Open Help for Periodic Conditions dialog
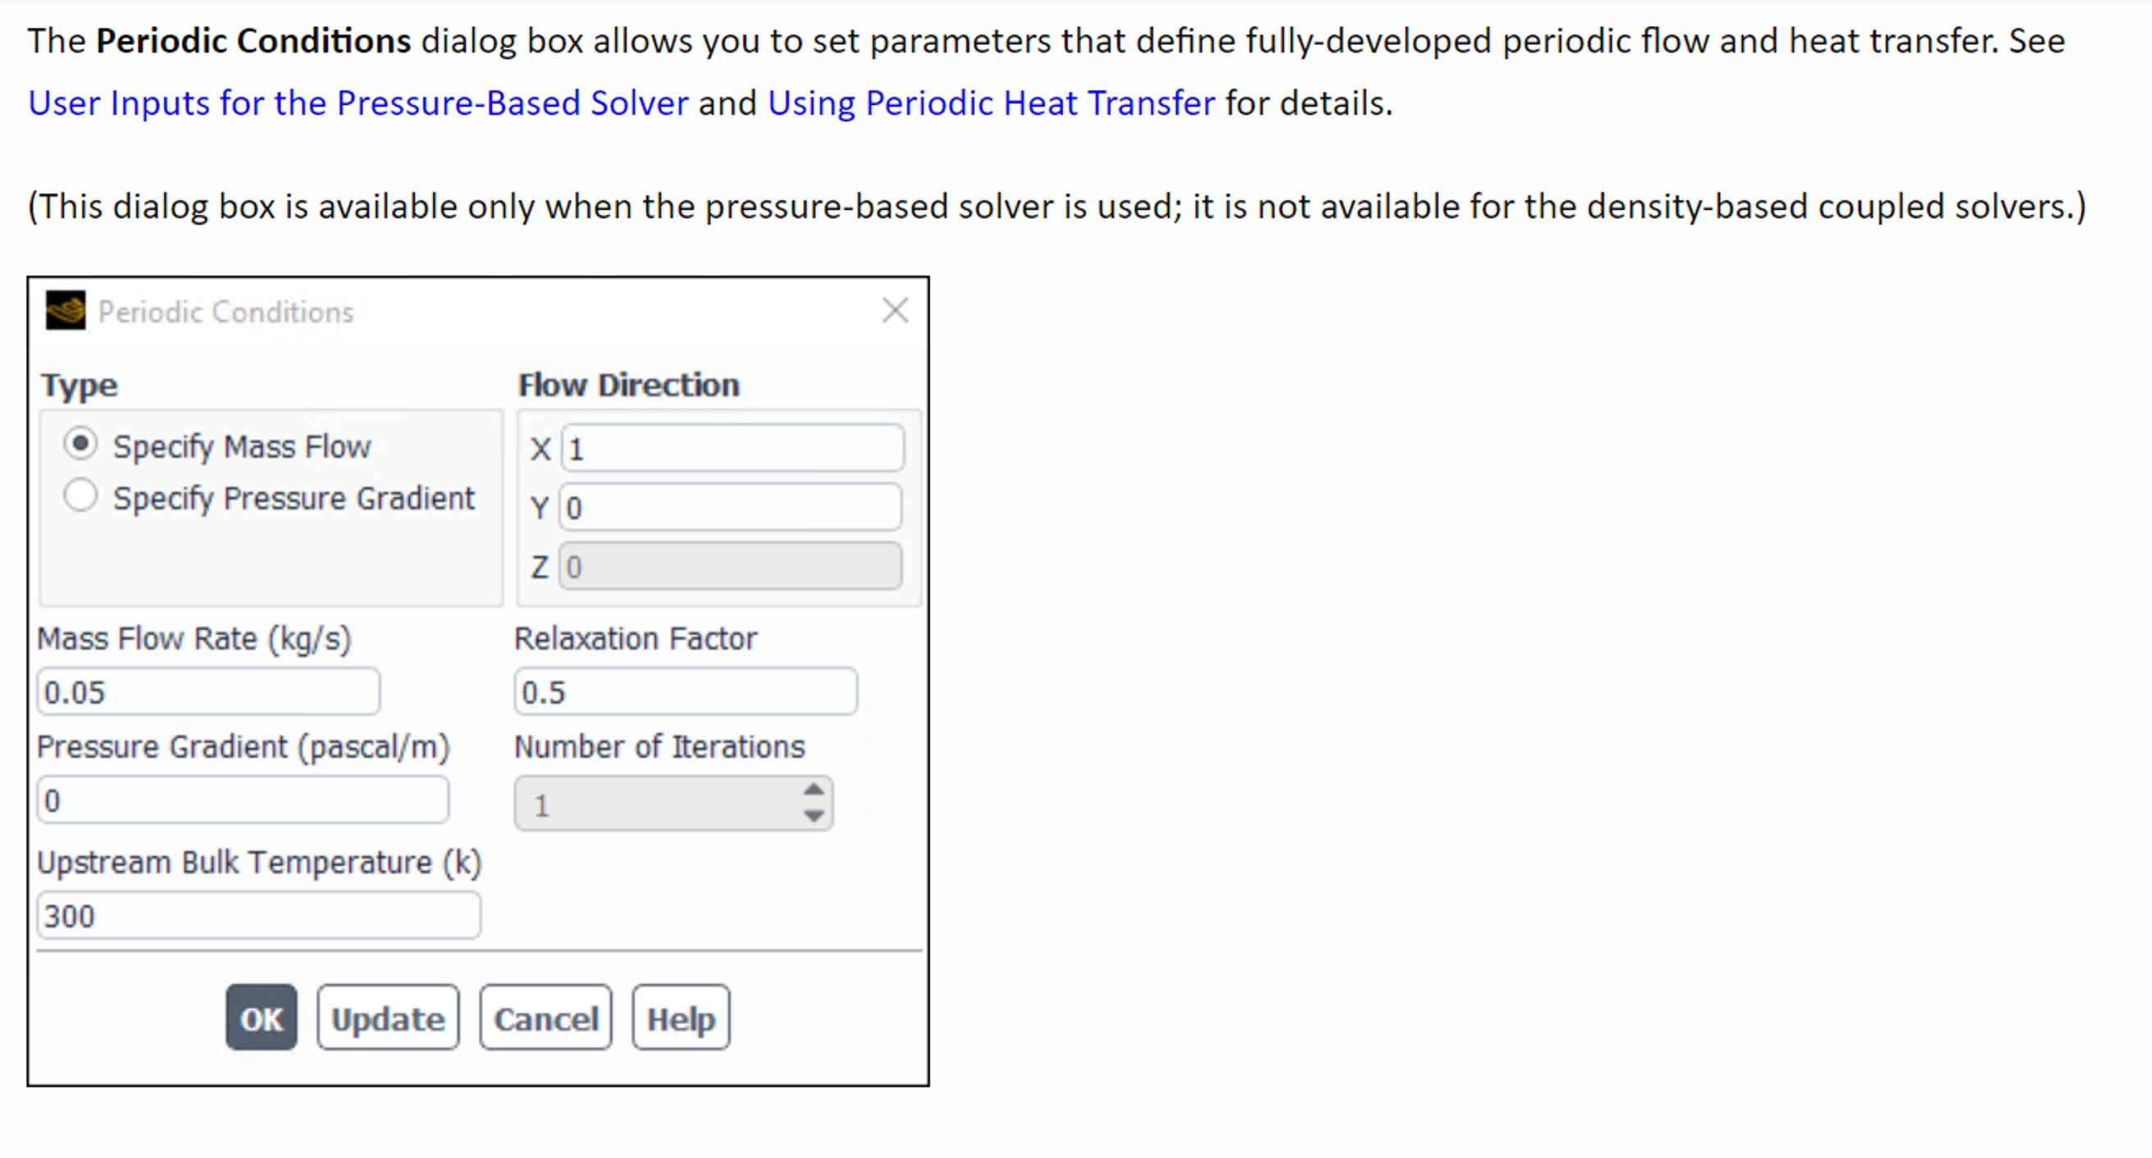 pos(681,1018)
